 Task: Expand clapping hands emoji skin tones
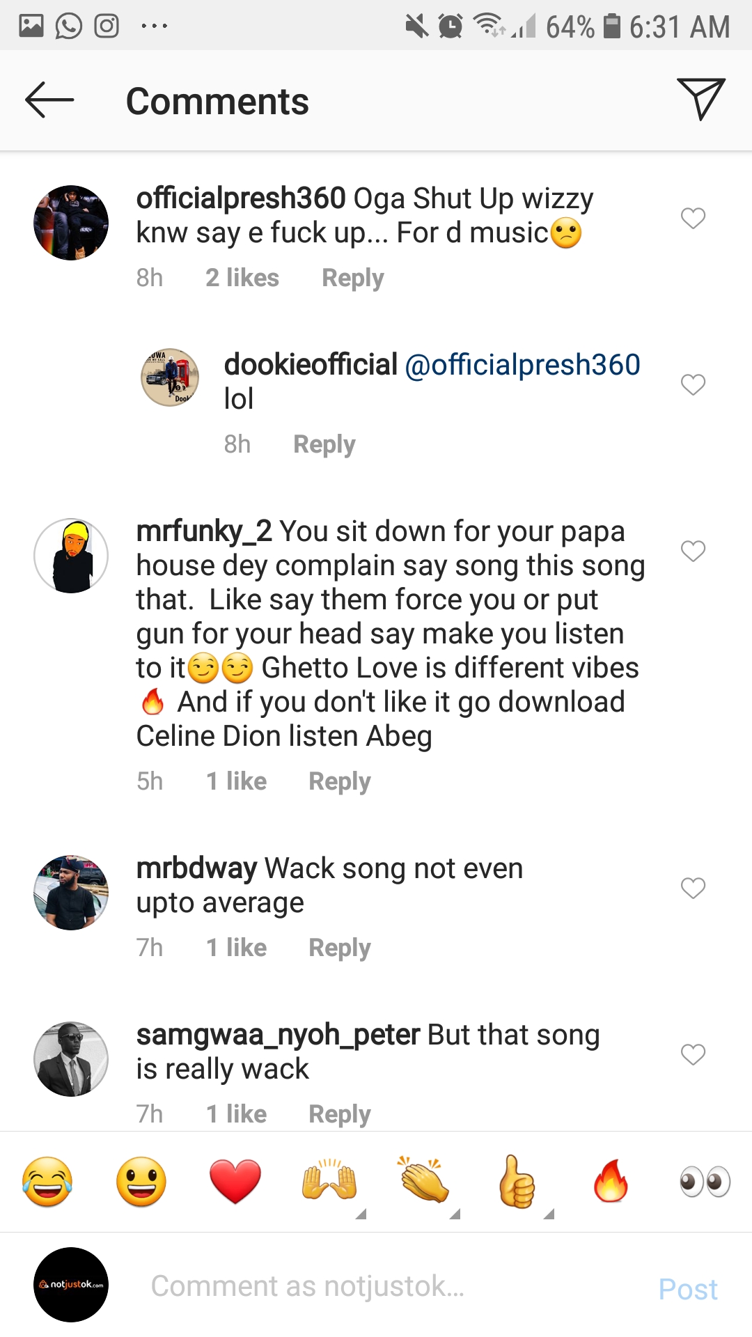pos(423,1182)
